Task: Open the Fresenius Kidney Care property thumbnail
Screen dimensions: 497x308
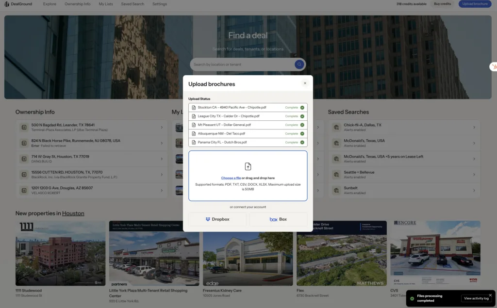Action: click(x=248, y=253)
